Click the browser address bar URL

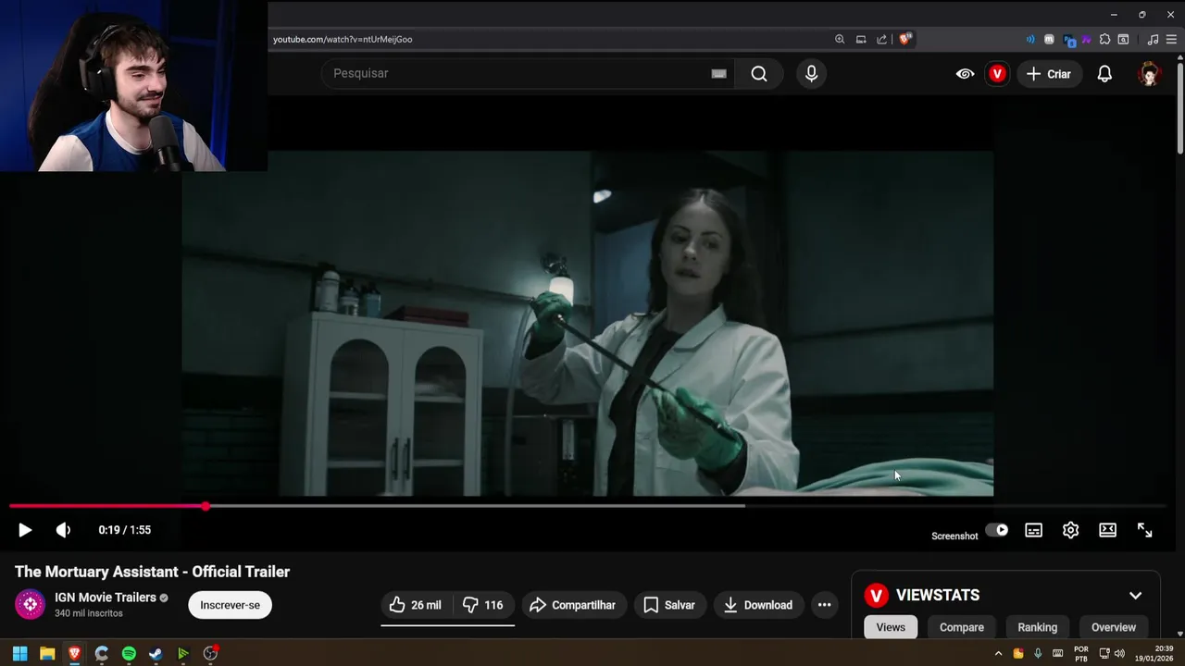[343, 39]
